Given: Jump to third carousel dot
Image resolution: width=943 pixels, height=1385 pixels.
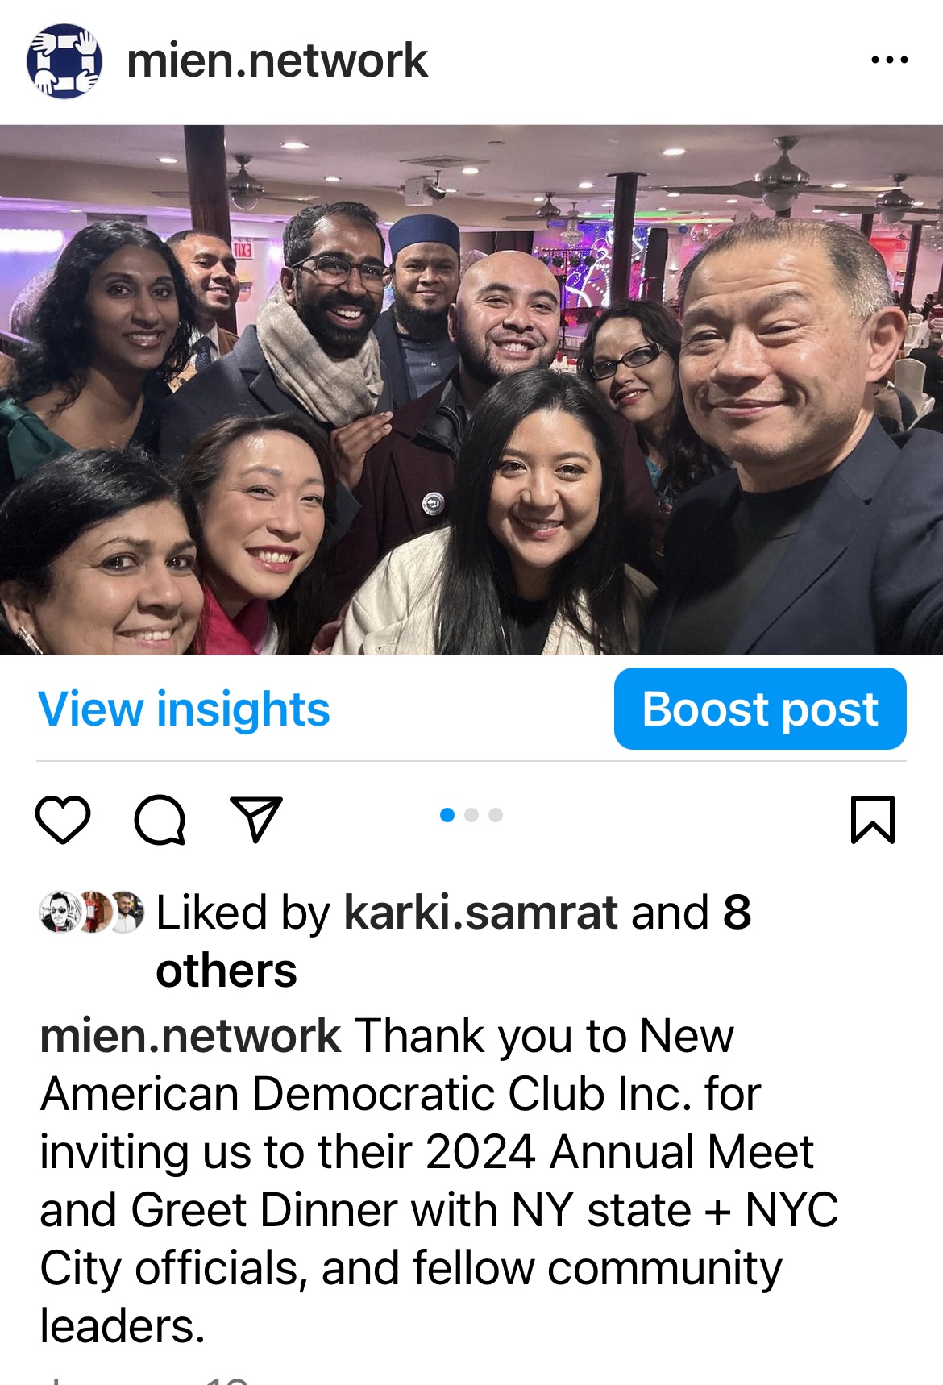Looking at the screenshot, I should tap(496, 815).
